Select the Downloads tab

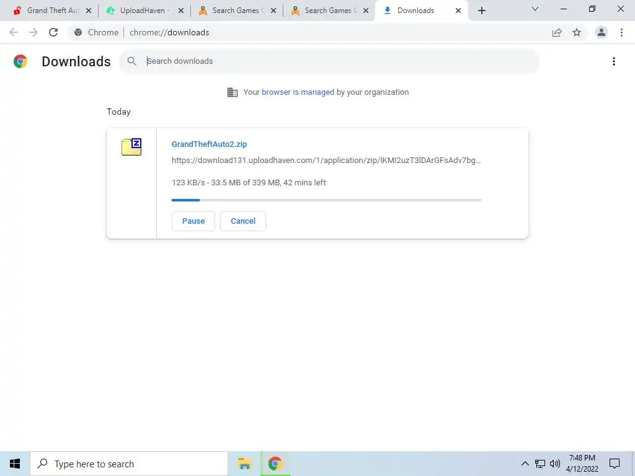click(x=422, y=11)
